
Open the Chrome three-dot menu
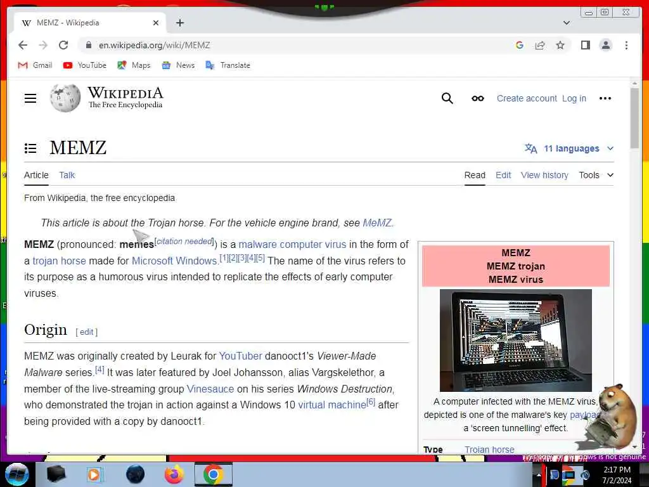[626, 45]
